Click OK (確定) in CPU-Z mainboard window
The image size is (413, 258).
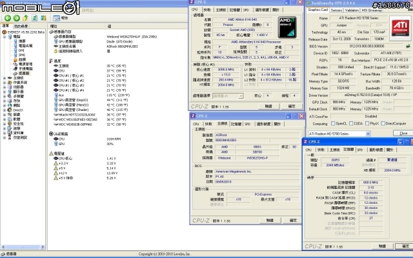(293, 220)
